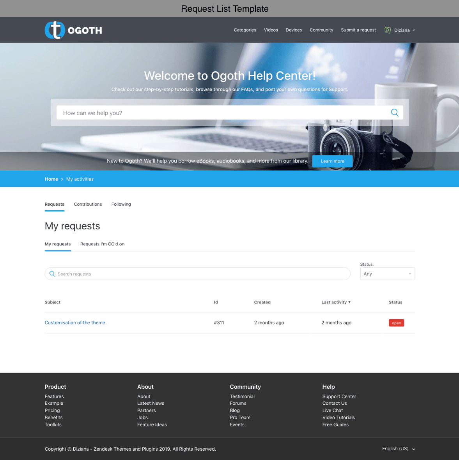This screenshot has height=460, width=459.
Task: Open the Customisation of the theme request
Action: point(76,323)
